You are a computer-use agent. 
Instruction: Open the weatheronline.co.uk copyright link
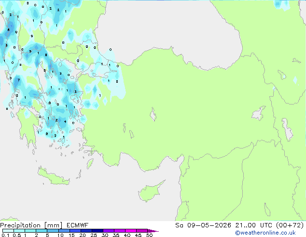point(265,233)
